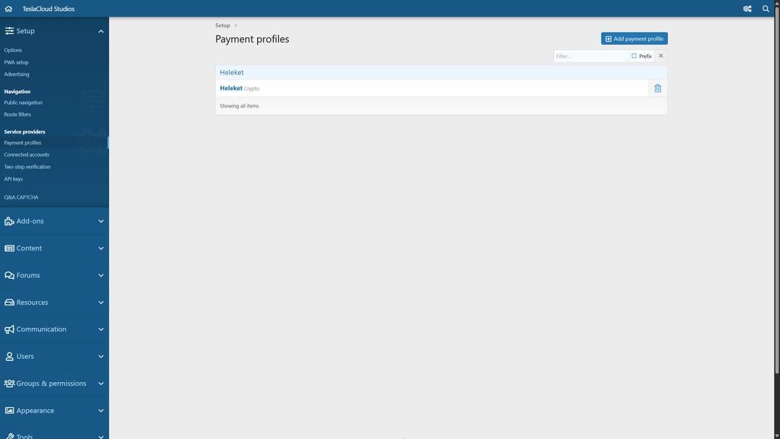Delete the Heleket profile via trash icon
Viewport: 780px width, 439px height.
(657, 87)
